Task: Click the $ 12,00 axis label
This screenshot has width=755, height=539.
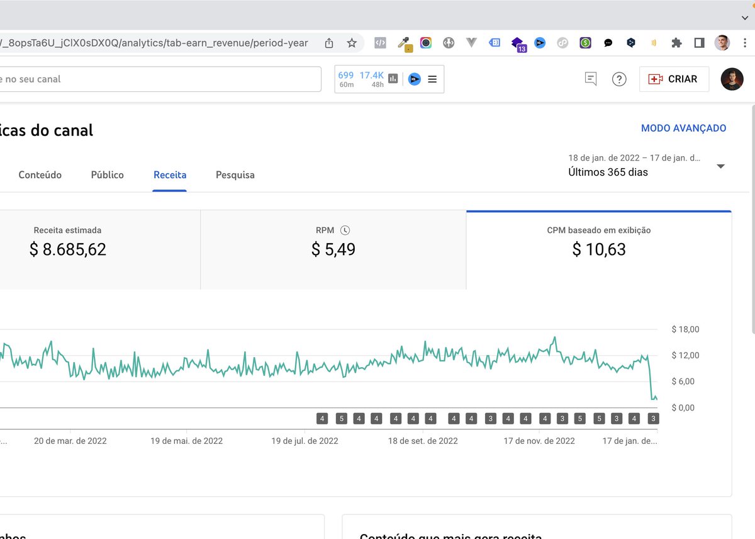Action: click(x=685, y=356)
